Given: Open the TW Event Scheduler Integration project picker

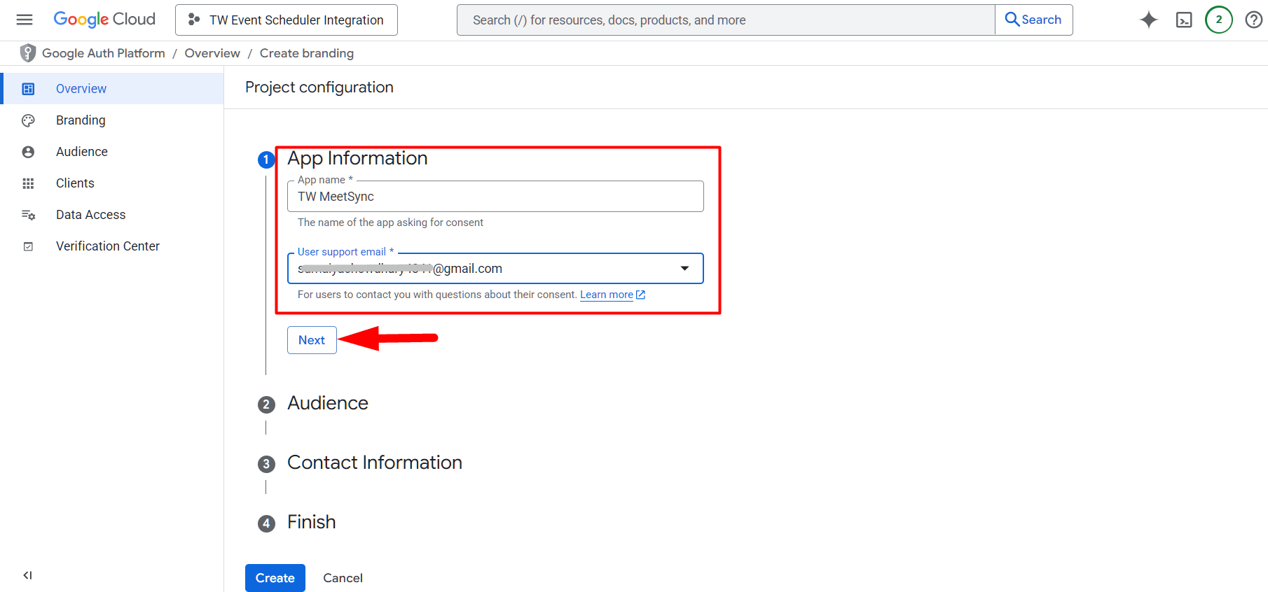Looking at the screenshot, I should 287,20.
